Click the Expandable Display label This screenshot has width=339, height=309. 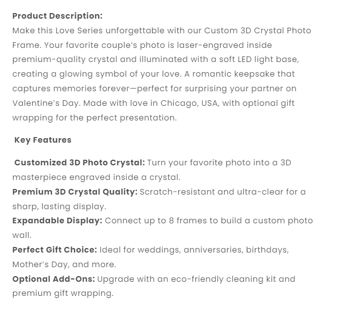pyautogui.click(x=57, y=221)
